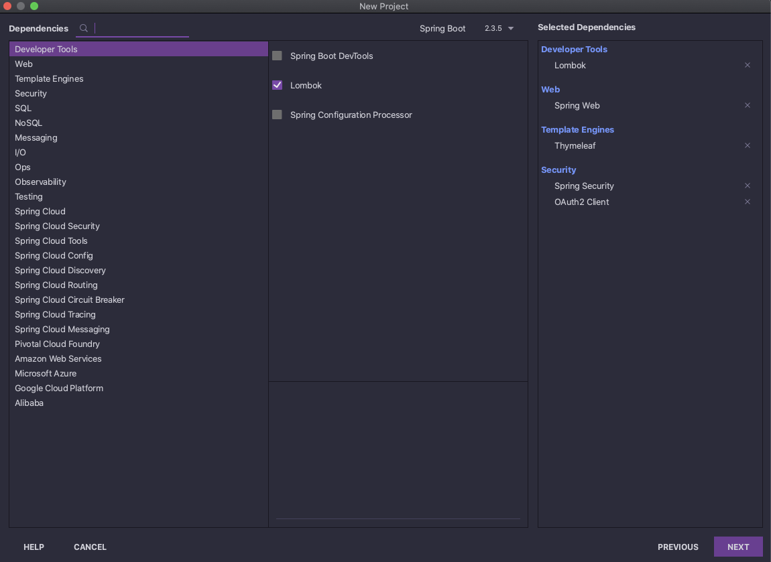Image resolution: width=771 pixels, height=562 pixels.
Task: Close the New Project window
Action: click(x=7, y=6)
